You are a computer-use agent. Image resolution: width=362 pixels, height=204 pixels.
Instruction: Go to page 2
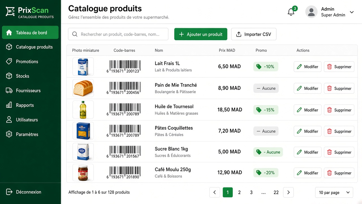click(239, 192)
